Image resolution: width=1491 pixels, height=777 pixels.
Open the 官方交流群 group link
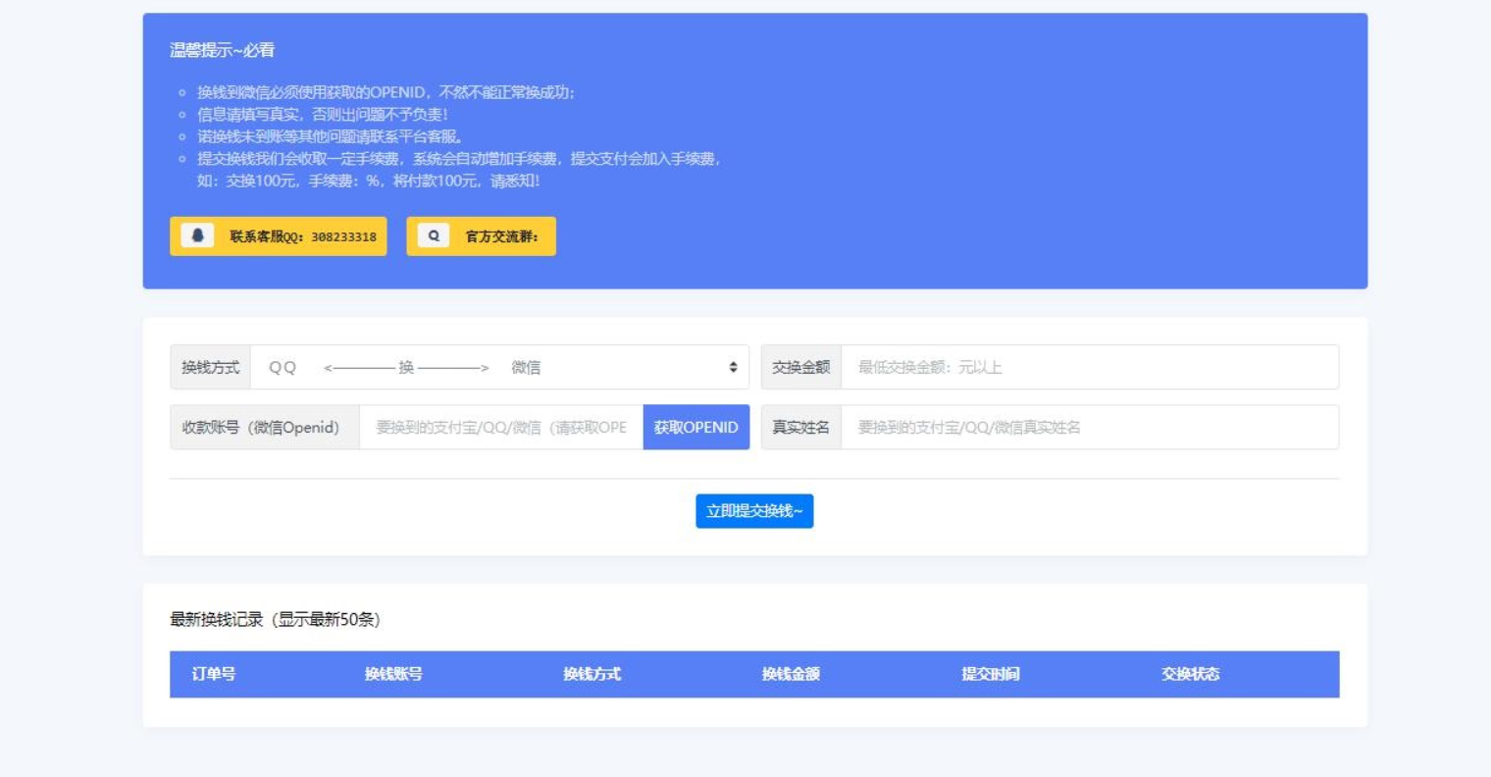[482, 236]
